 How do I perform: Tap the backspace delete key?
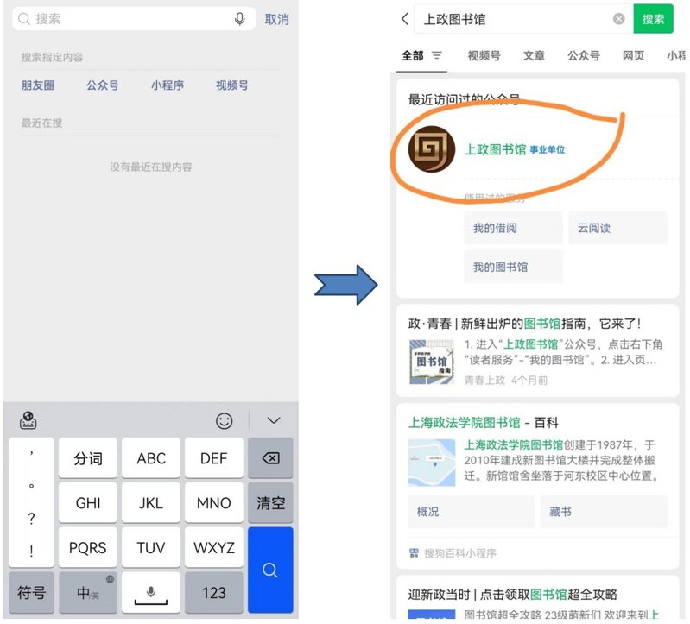tap(270, 458)
